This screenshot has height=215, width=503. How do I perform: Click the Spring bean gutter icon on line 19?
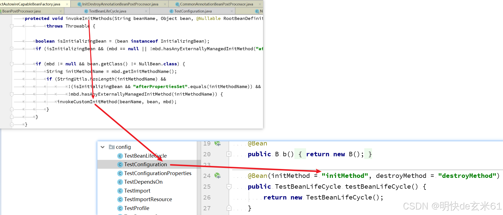(218, 144)
